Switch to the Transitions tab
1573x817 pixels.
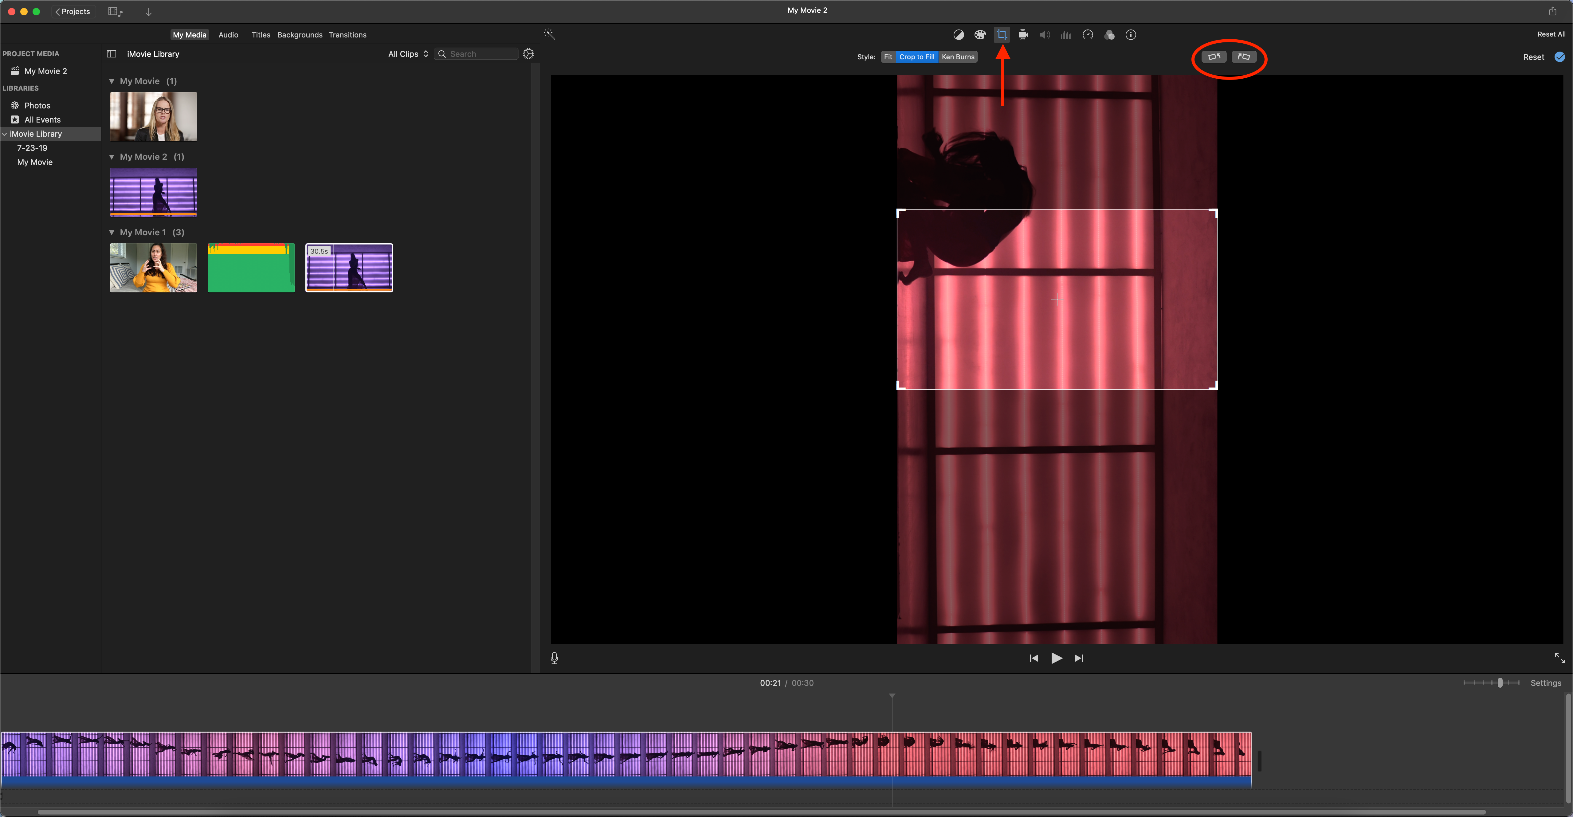tap(347, 35)
